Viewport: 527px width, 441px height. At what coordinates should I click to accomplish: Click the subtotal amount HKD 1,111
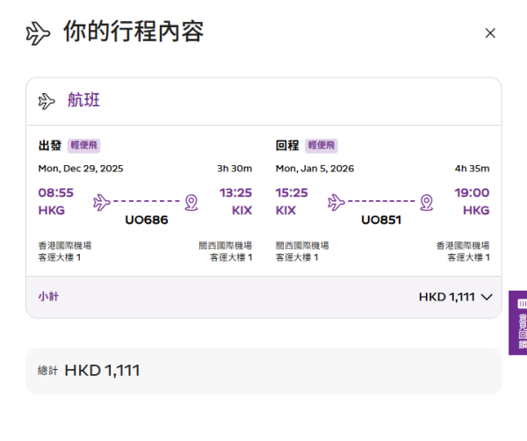[447, 297]
